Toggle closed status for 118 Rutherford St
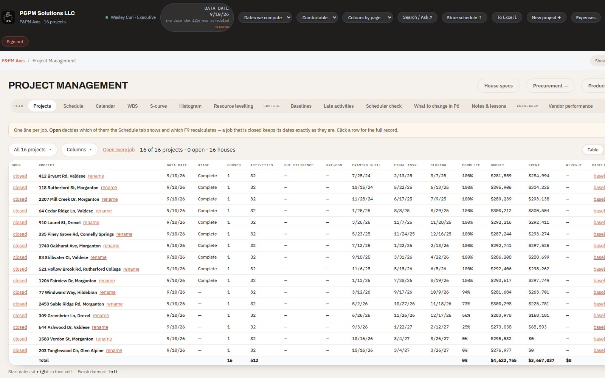This screenshot has height=378, width=605. (x=20, y=187)
